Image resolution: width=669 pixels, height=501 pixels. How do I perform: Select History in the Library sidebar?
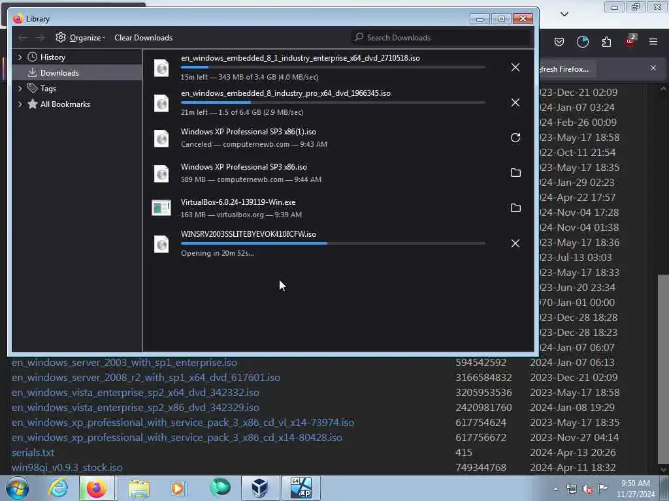click(x=77, y=57)
